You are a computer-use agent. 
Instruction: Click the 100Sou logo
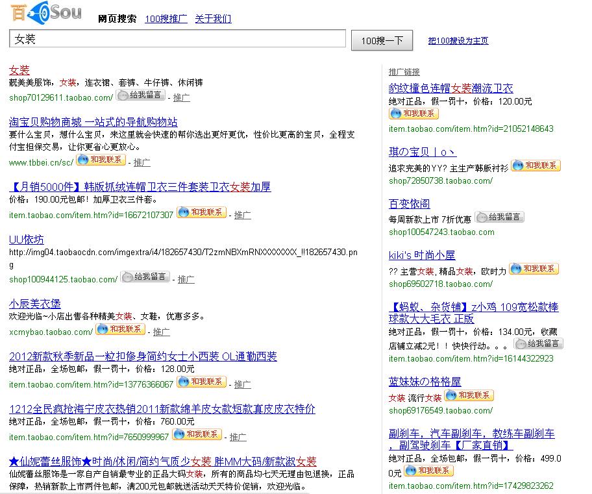[x=45, y=13]
